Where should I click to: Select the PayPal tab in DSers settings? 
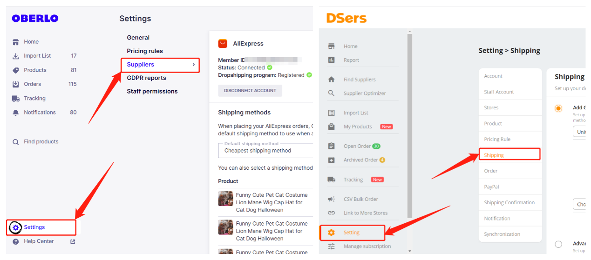[x=510, y=187]
